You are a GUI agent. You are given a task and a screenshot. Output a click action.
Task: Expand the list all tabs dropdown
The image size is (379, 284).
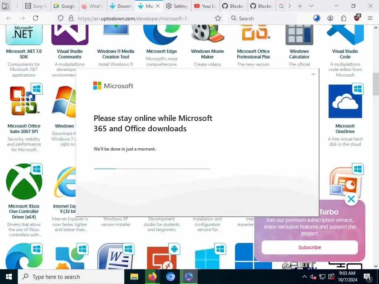pos(311,6)
